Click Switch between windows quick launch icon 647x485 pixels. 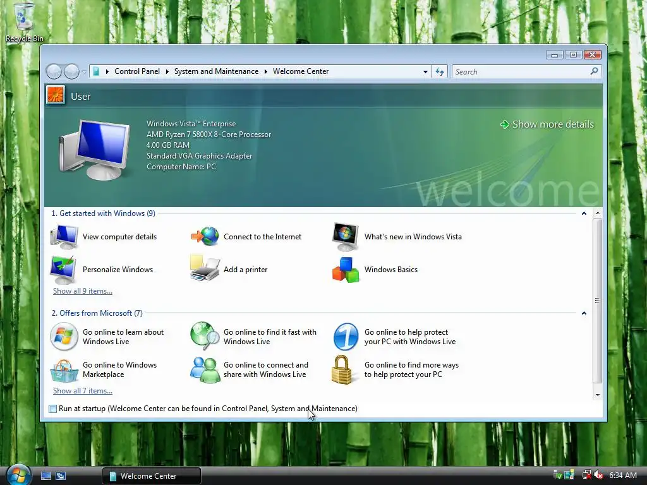click(61, 476)
